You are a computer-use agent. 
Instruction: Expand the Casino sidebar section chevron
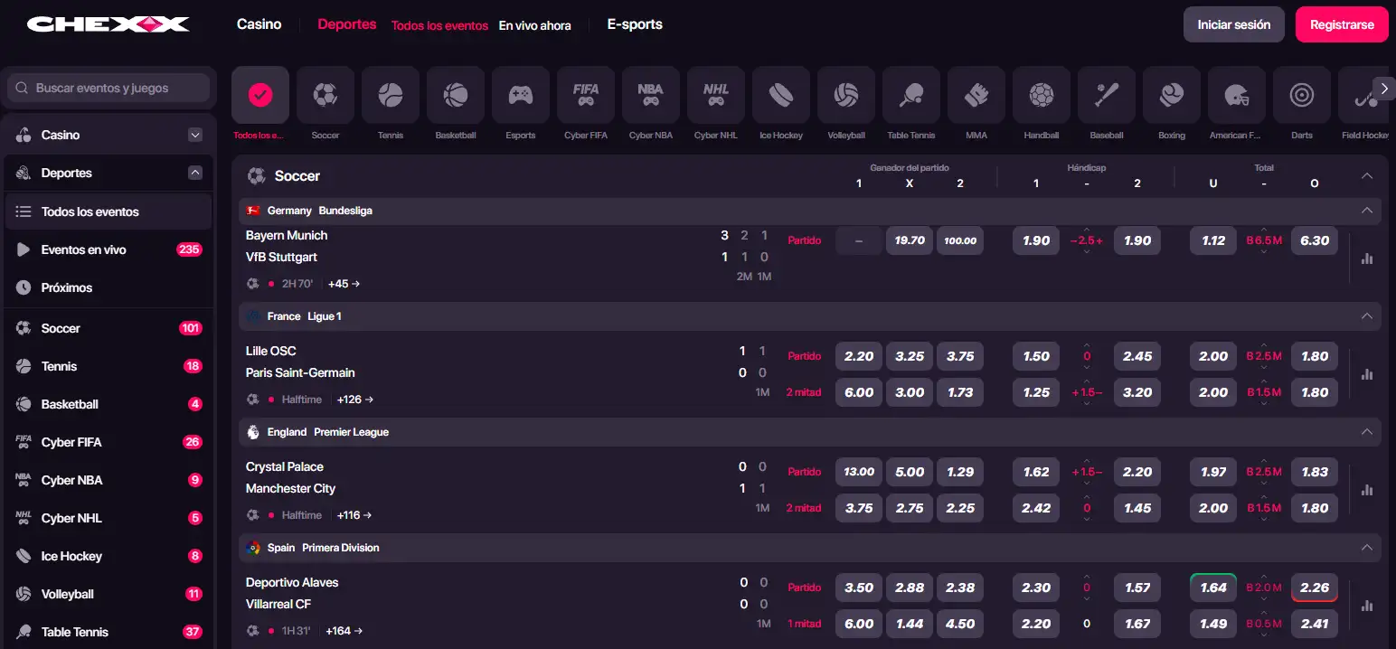(x=194, y=135)
